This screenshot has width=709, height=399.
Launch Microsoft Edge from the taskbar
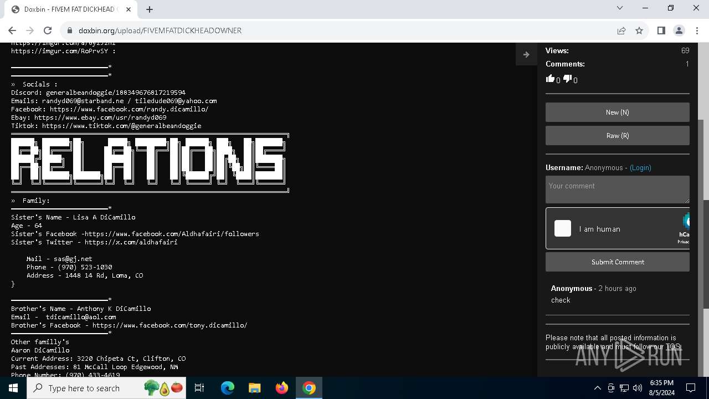pos(228,388)
